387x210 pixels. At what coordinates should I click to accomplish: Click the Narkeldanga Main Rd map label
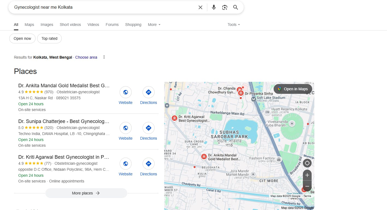227,113
